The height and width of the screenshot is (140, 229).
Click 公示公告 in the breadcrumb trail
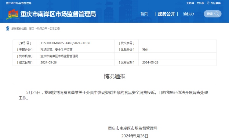pos(55,28)
